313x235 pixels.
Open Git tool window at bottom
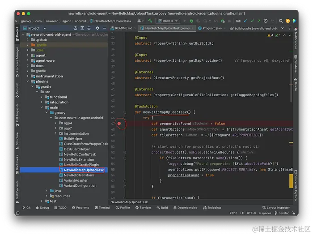(x=26, y=208)
